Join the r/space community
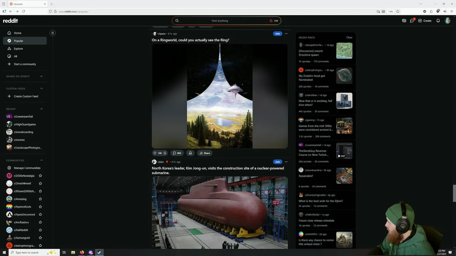Screen dimensions: 456x256 (278, 34)
